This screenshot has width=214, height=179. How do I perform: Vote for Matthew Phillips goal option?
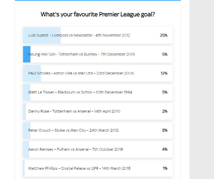tap(98, 168)
